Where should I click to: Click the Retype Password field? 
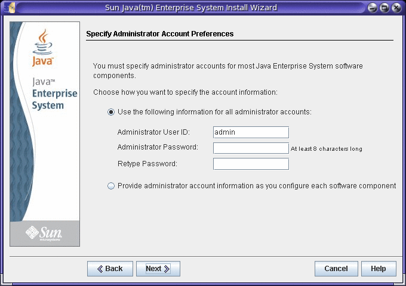[251, 164]
